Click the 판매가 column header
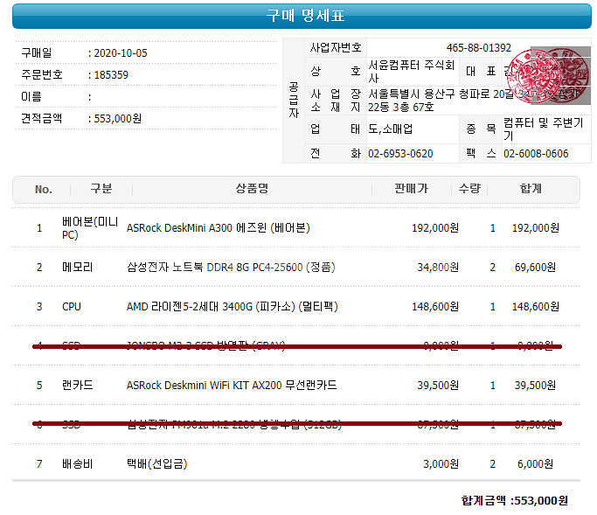The image size is (597, 515). (x=411, y=190)
